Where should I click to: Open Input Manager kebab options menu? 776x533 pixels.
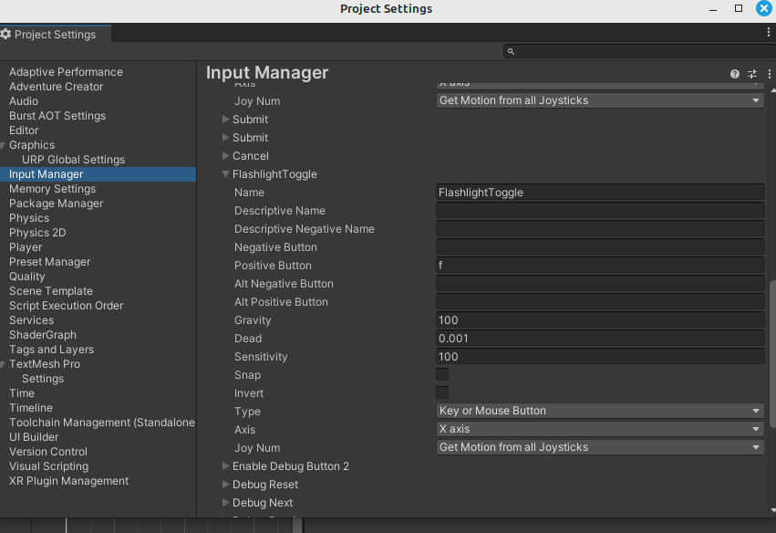pyautogui.click(x=769, y=74)
